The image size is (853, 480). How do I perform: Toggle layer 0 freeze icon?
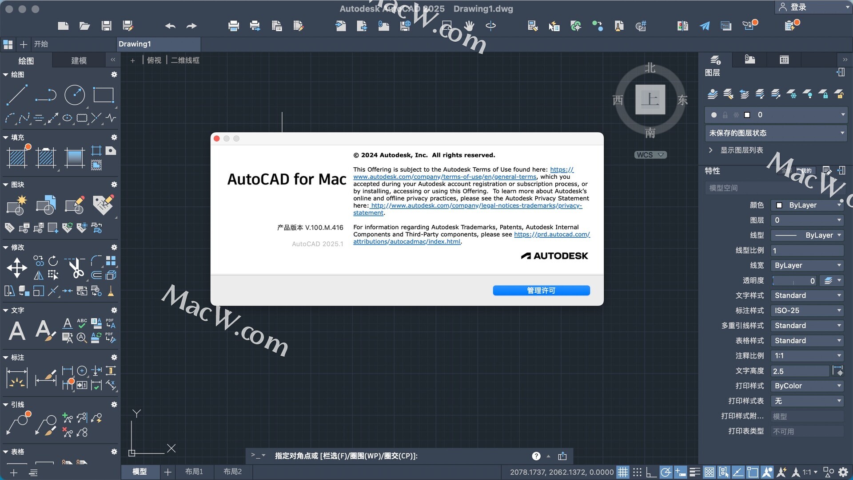coord(736,115)
